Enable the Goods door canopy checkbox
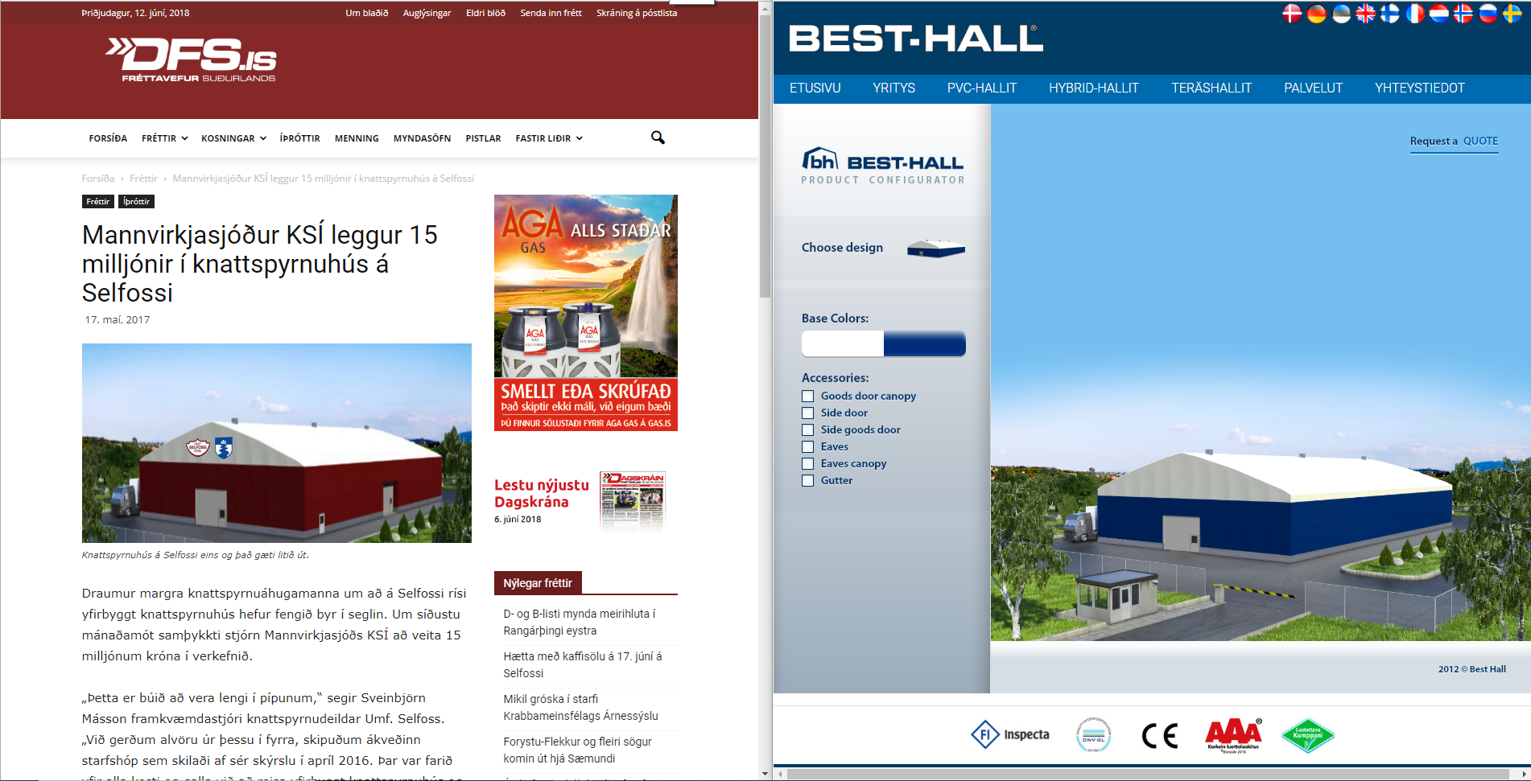This screenshot has height=781, width=1531. click(807, 396)
